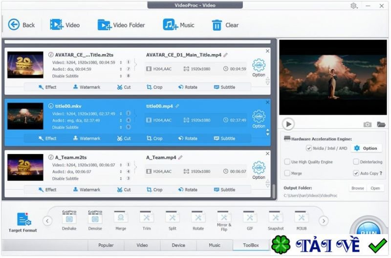Crop the A_Team.m2ts video
This screenshot has height=258, width=391.
coord(154,190)
